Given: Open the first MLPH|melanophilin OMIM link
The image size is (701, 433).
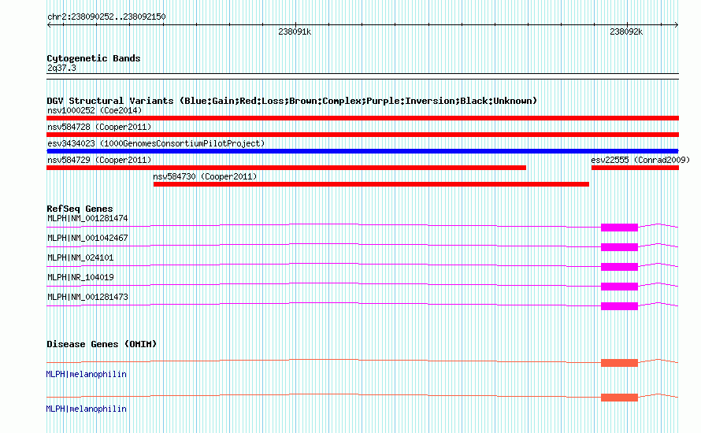Looking at the screenshot, I should 87,375.
